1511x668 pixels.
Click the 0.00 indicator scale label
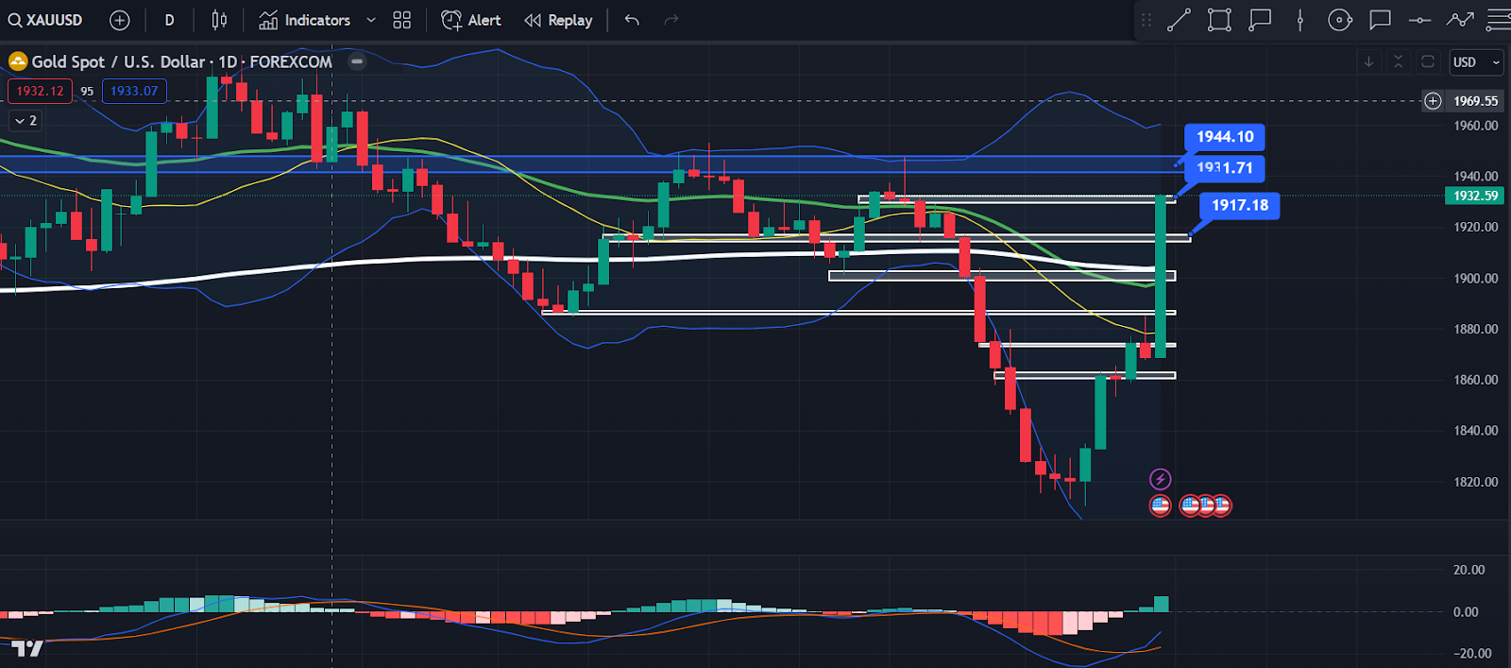click(1466, 611)
